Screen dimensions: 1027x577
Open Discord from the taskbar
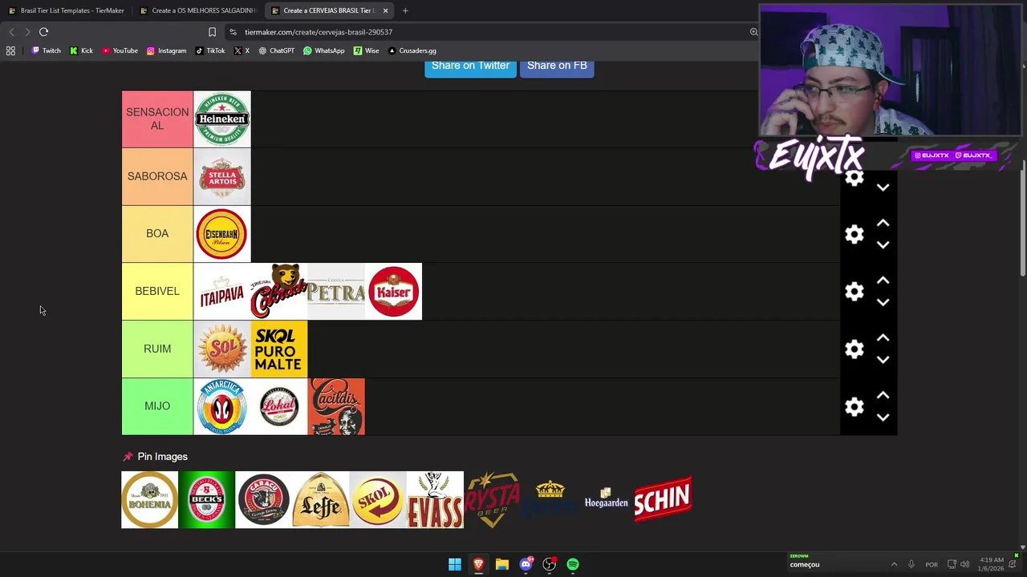(526, 564)
